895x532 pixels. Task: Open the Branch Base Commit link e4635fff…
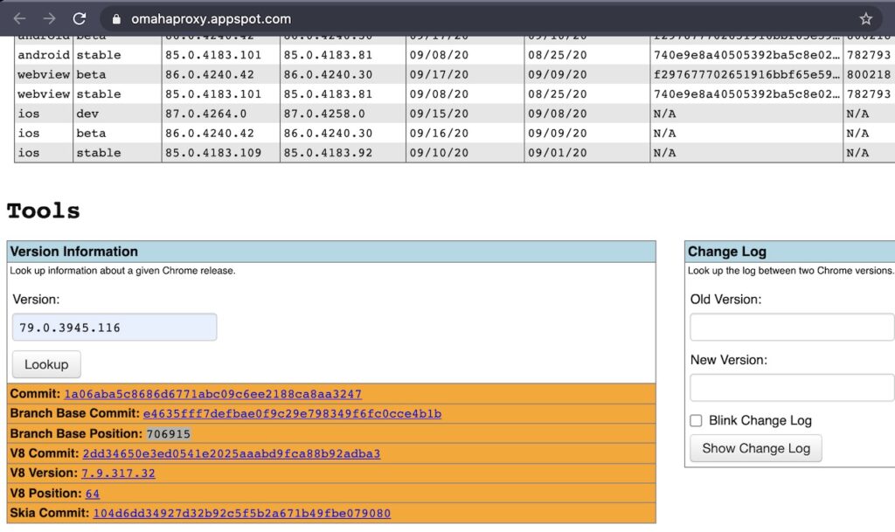coord(292,413)
